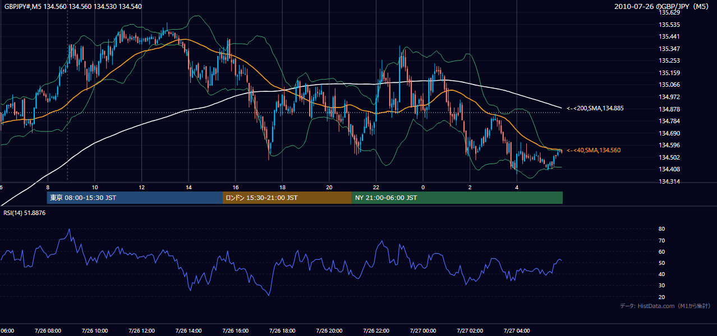Click the '7/26 18:00' bottom time label

click(x=283, y=331)
